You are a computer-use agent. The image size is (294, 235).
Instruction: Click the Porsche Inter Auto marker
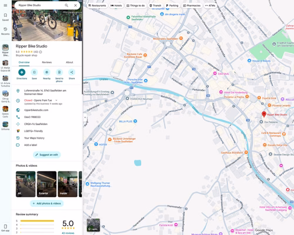click(146, 80)
